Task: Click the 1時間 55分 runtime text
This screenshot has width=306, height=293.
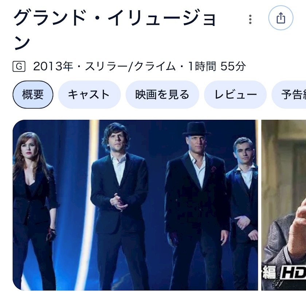Action: pyautogui.click(x=217, y=66)
